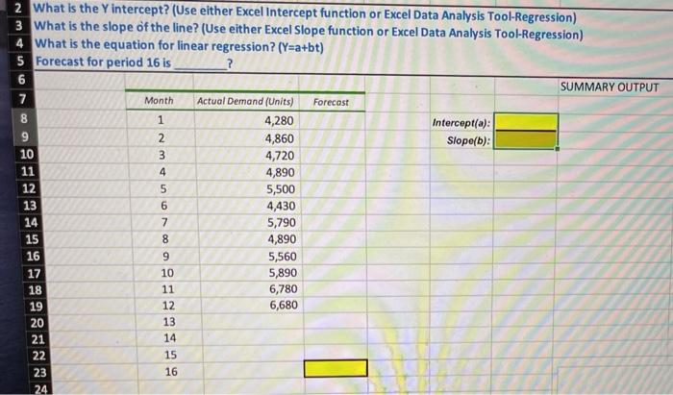Screen dimensions: 673x395
Task: Select the month cell containing 15
Action: [170, 355]
